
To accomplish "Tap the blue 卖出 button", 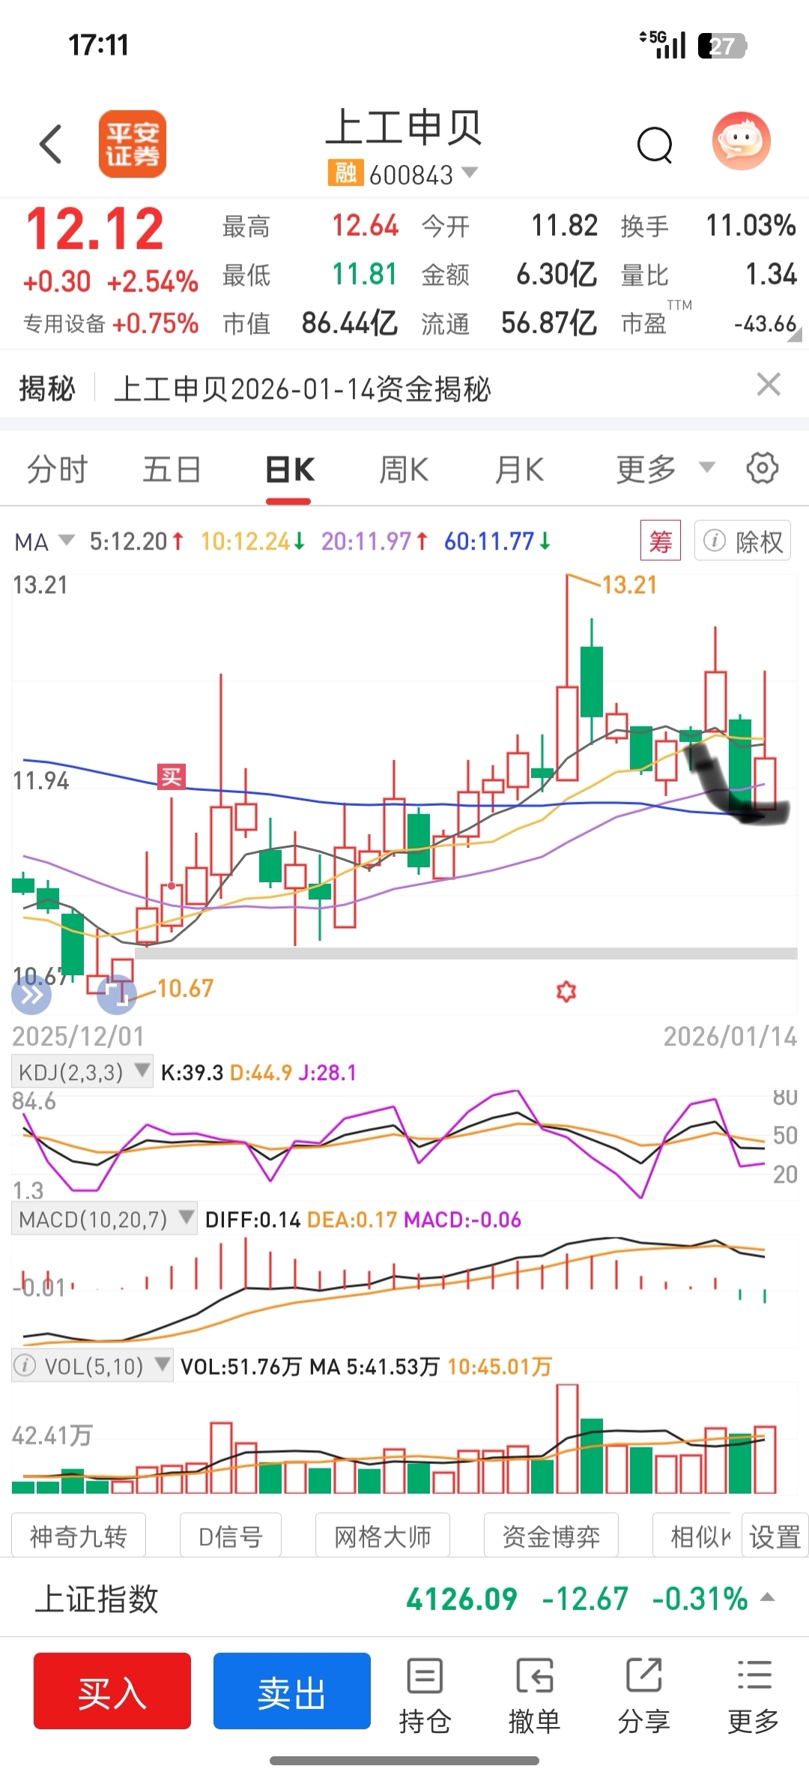I will 292,1691.
